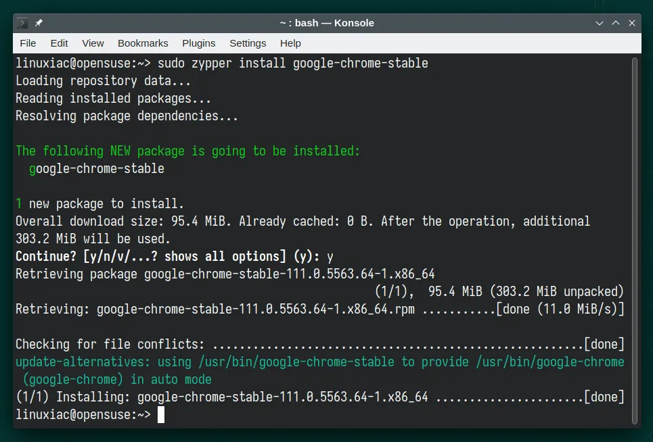Image resolution: width=653 pixels, height=442 pixels.
Task: Close the Konsole window
Action: click(x=632, y=23)
